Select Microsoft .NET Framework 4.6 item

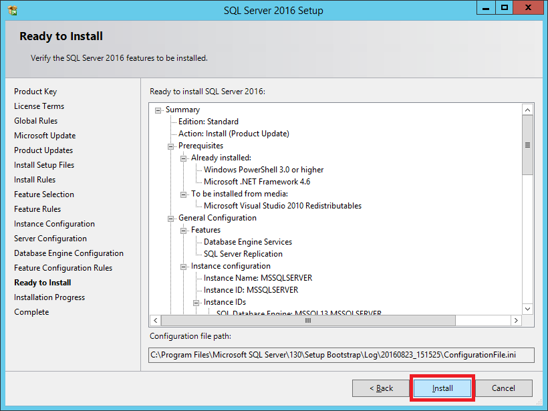pyautogui.click(x=257, y=182)
